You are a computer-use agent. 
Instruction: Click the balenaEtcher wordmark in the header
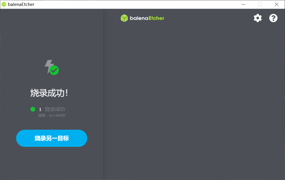pyautogui.click(x=146, y=18)
